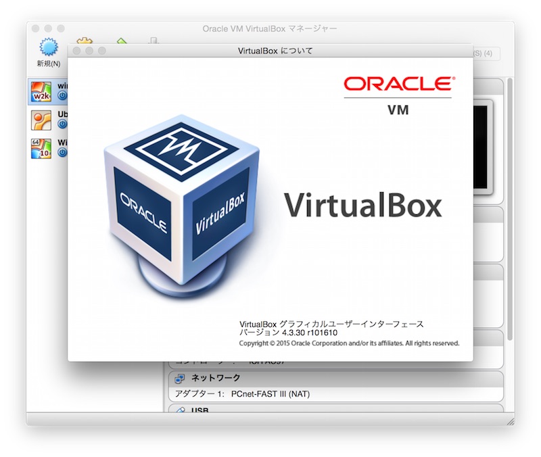The image size is (541, 457).
Task: Close the VirtualBox について dialog
Action: pyautogui.click(x=77, y=51)
